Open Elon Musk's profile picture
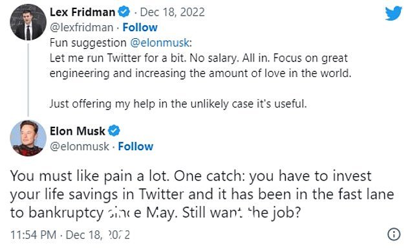 click(28, 138)
